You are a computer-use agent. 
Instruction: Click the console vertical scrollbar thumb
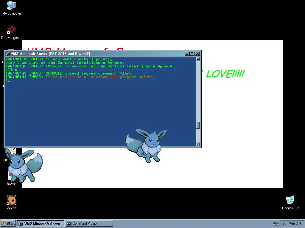tap(198, 125)
